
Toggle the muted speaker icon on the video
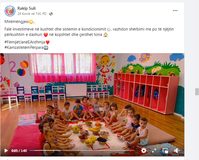click(177, 151)
